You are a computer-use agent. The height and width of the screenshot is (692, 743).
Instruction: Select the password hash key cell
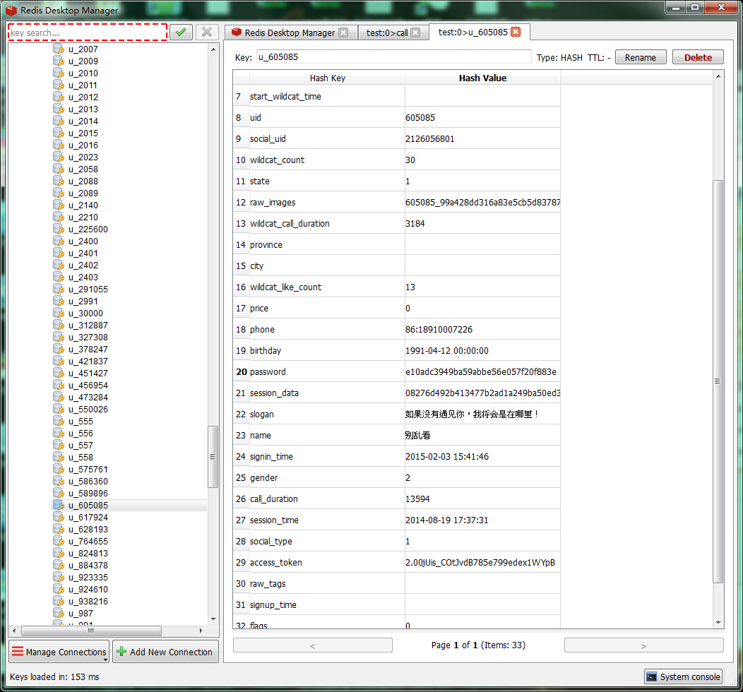tap(327, 372)
